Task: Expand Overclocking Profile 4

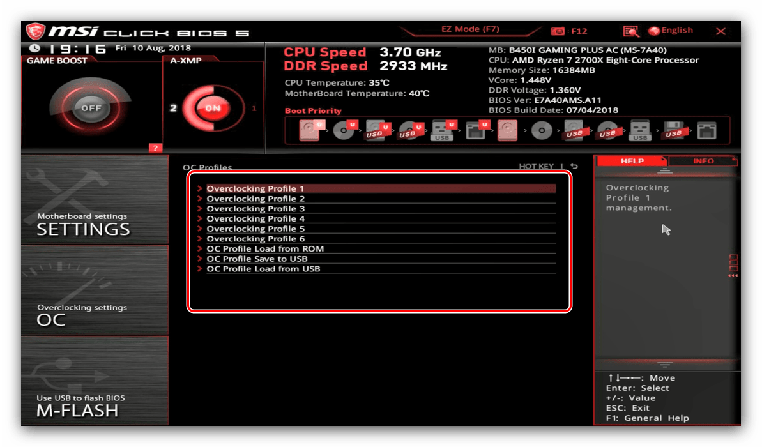Action: tap(255, 219)
